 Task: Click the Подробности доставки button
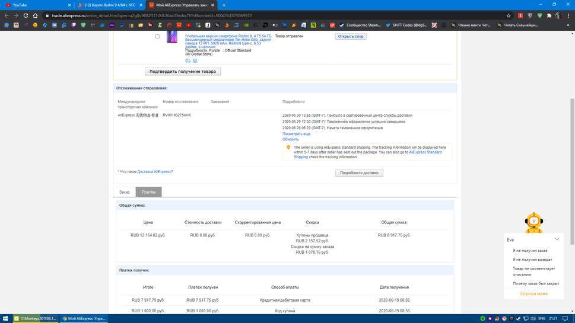(x=359, y=173)
